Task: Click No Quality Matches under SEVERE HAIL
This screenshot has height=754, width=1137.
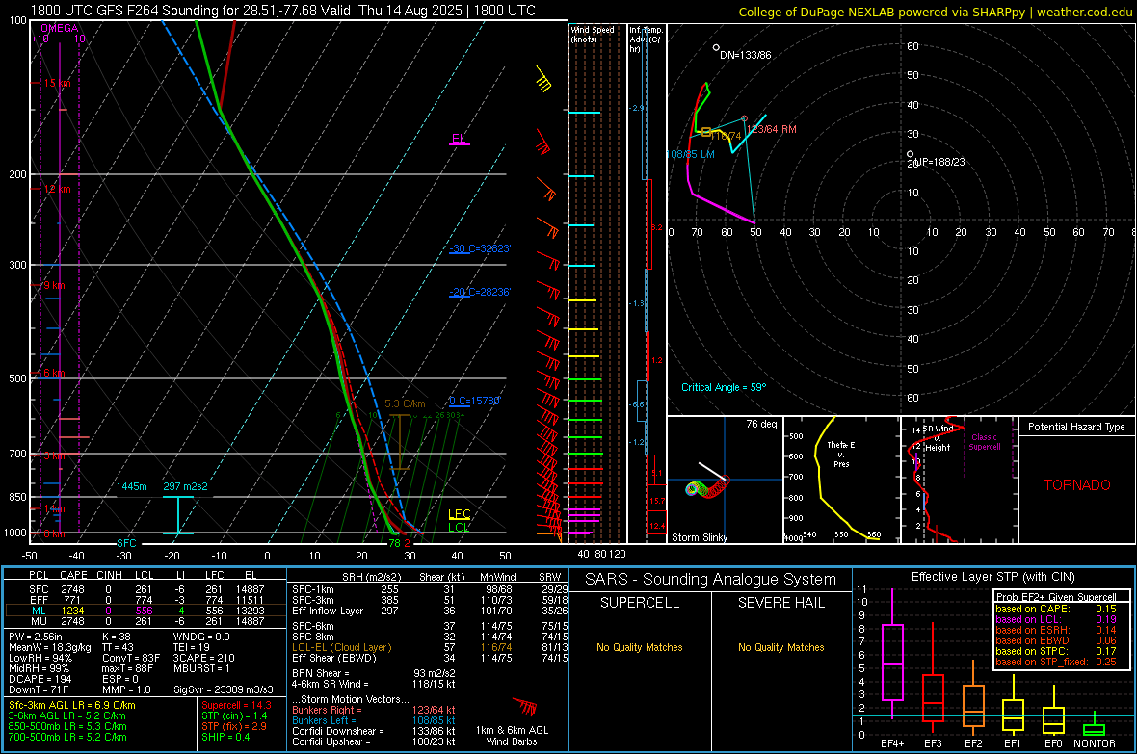Action: pos(780,647)
